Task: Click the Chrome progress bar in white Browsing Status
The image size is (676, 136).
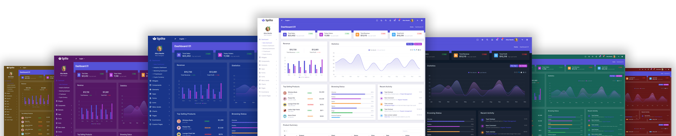Action: coord(352,94)
